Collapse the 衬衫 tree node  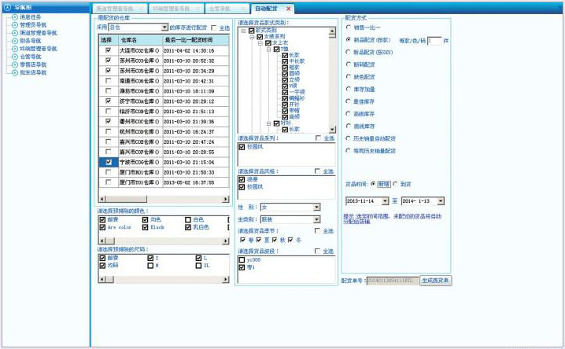tap(268, 123)
